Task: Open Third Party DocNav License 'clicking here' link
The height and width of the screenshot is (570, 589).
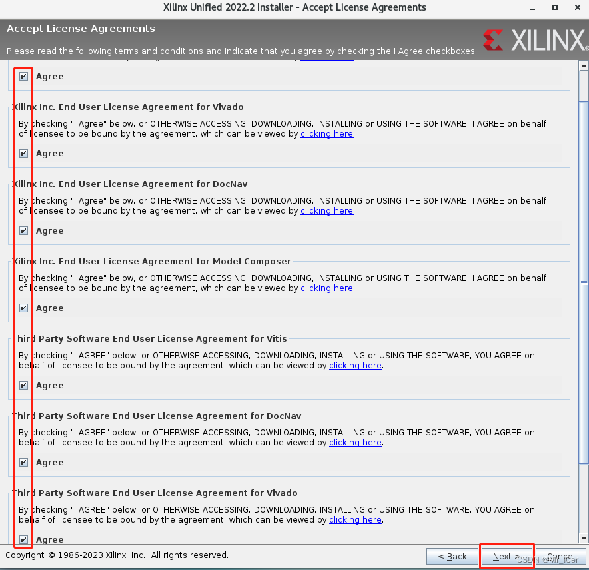Action: [355, 443]
